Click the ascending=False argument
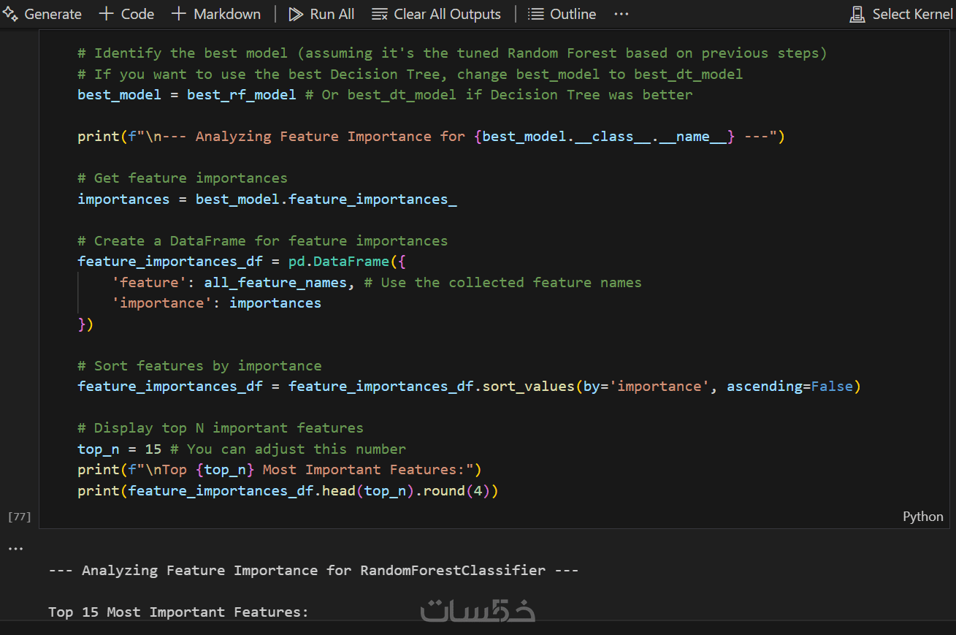Screen dimensions: 956x635 tap(789, 386)
